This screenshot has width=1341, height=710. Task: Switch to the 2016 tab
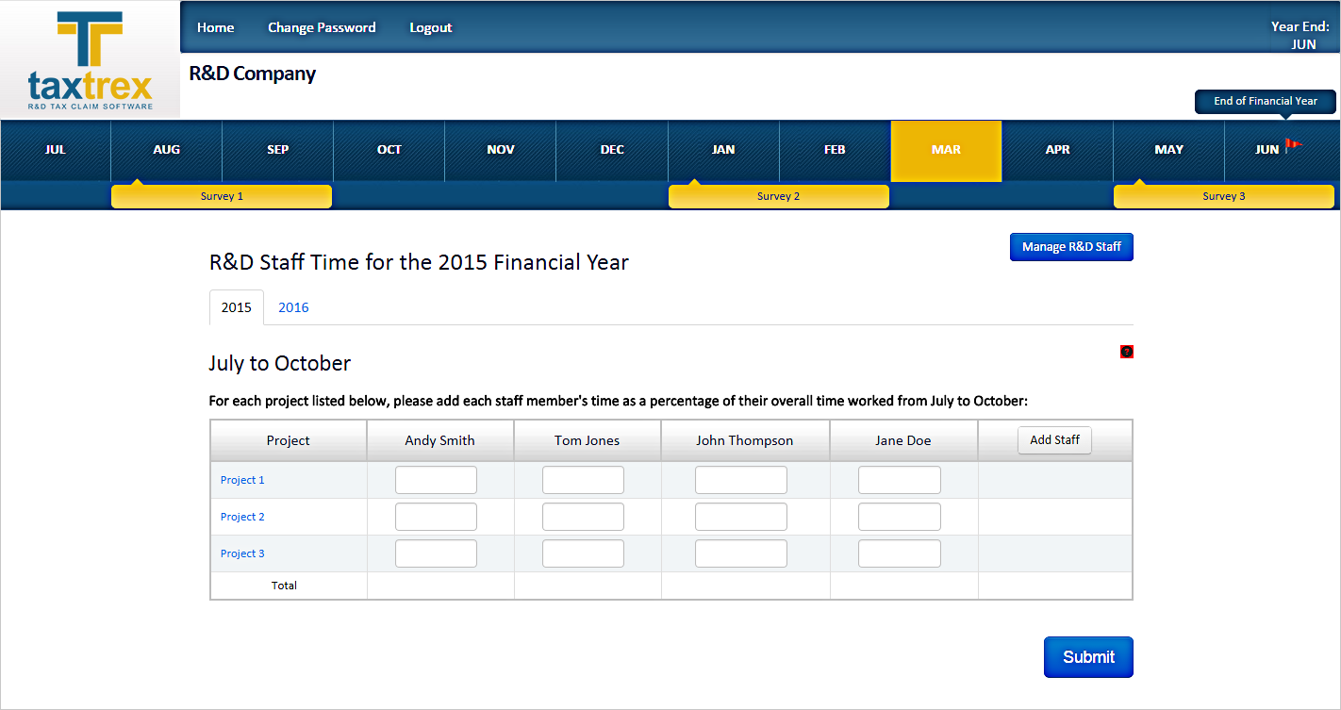point(293,307)
